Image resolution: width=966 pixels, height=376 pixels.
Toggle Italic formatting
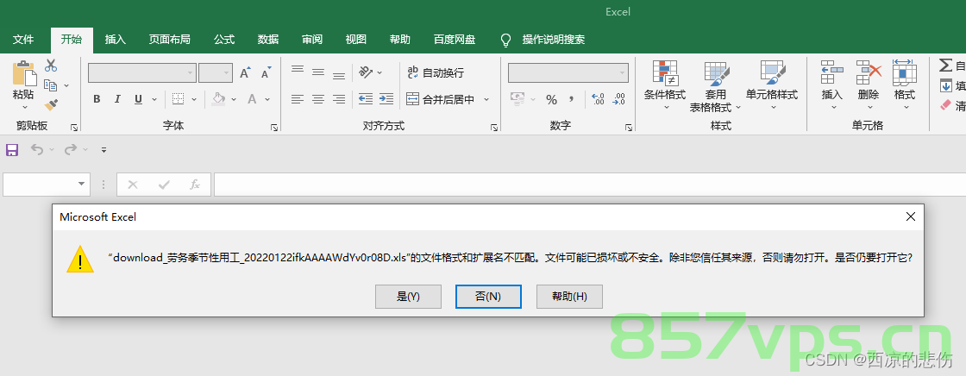tap(117, 99)
